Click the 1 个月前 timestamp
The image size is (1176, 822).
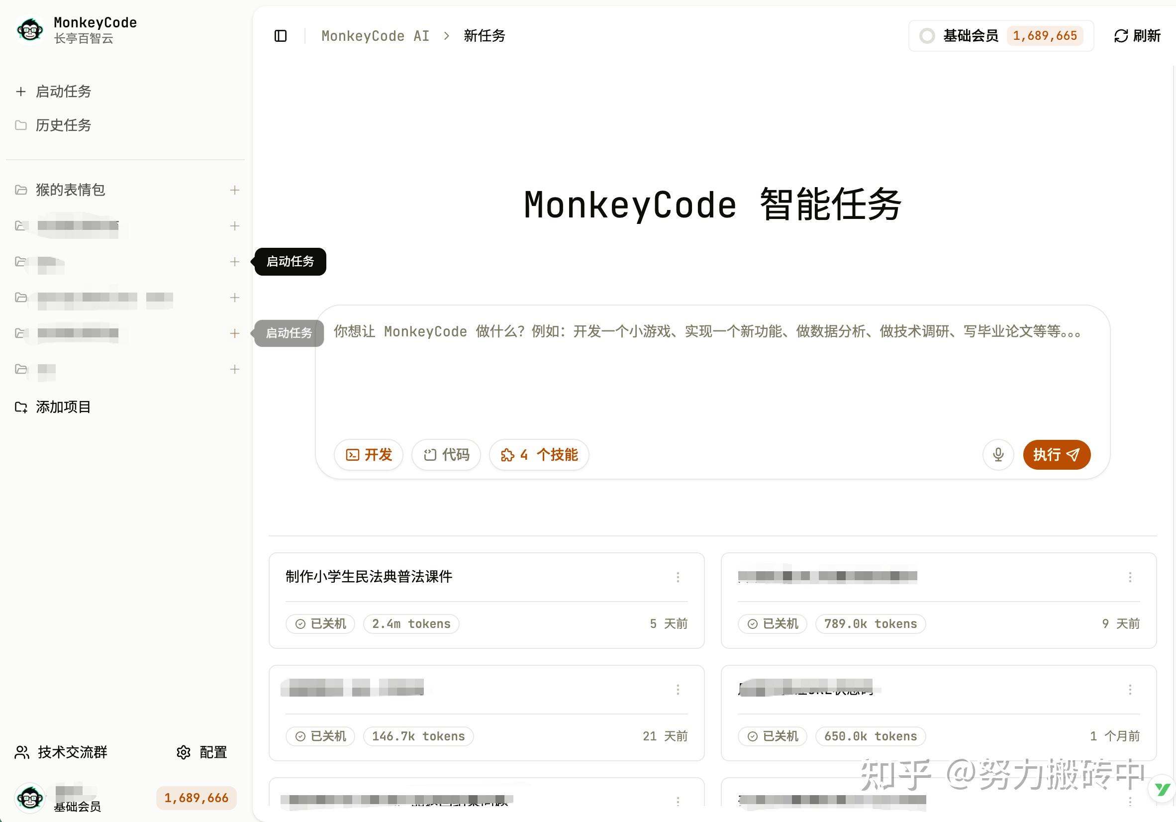coord(1114,736)
